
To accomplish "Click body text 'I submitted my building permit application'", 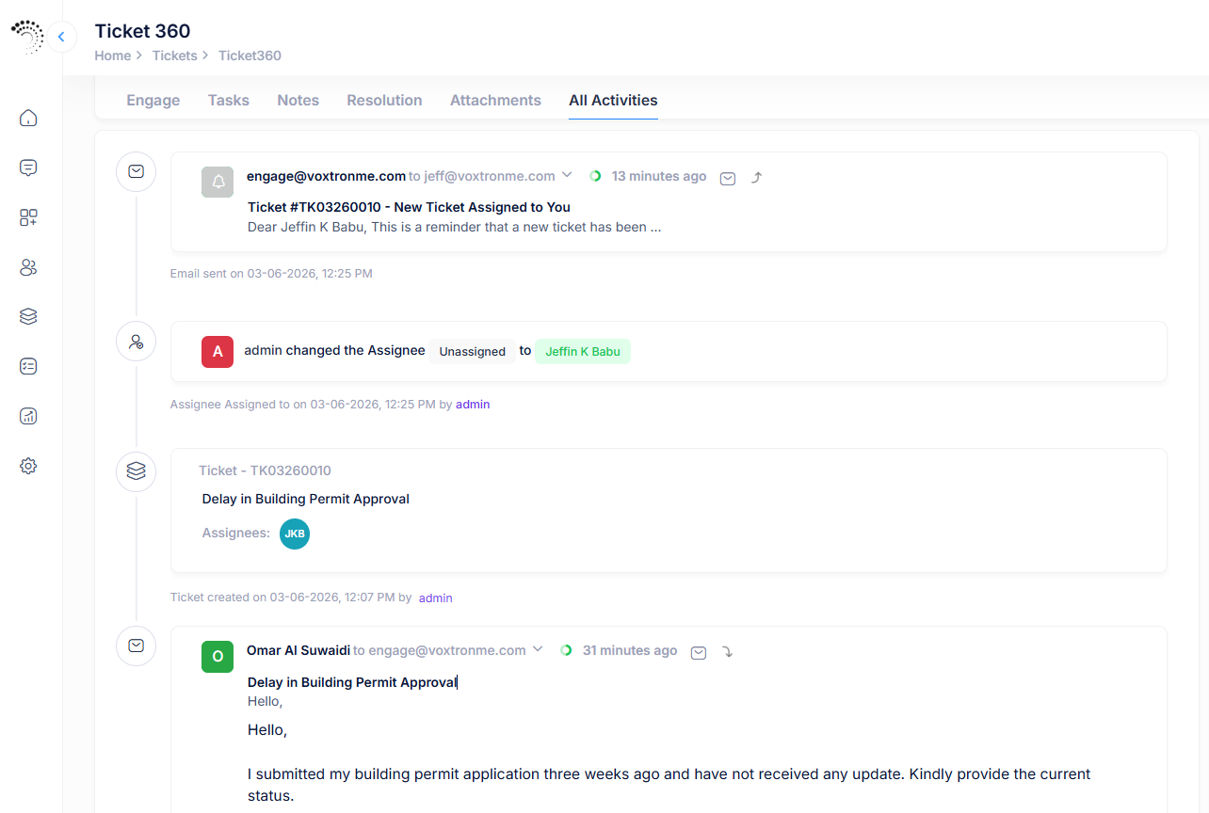I will [x=669, y=785].
